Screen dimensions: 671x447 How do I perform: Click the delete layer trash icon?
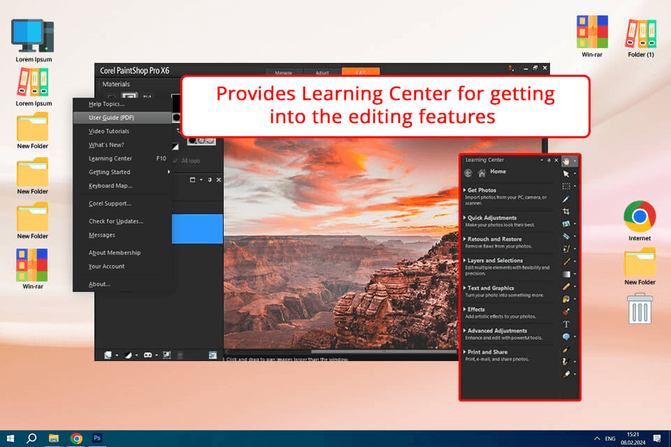[180, 355]
